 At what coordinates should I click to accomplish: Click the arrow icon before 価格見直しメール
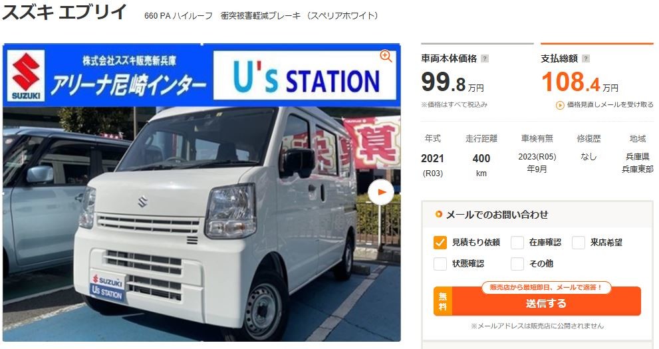(x=560, y=105)
